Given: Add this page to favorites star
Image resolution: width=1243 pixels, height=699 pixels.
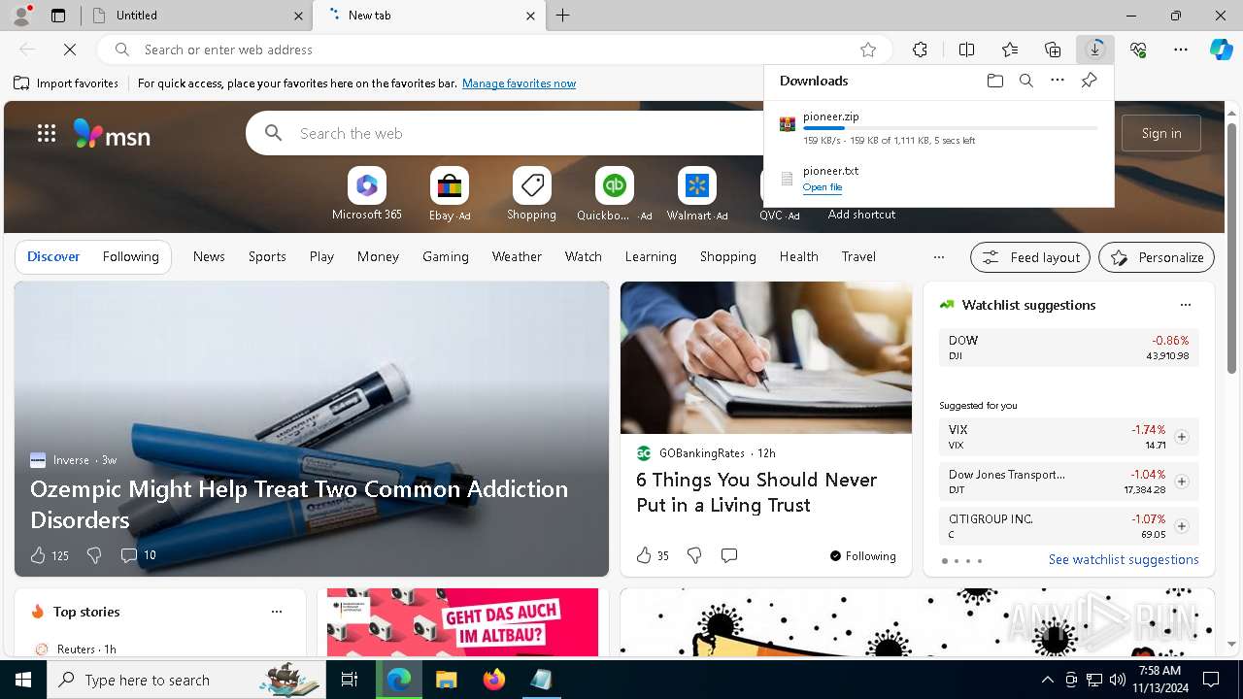Looking at the screenshot, I should 868,50.
